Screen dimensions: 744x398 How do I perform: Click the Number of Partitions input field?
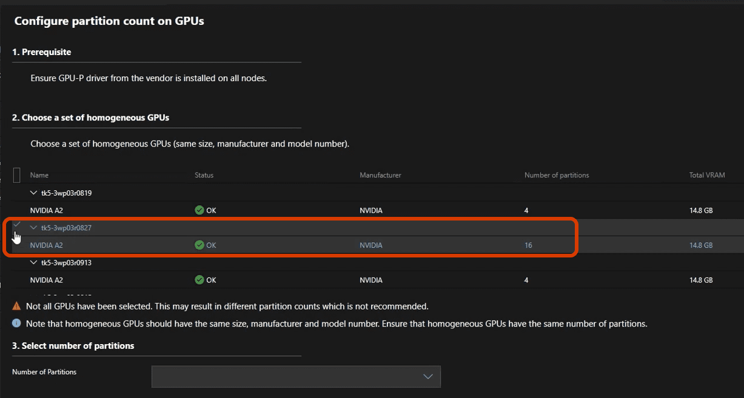tap(285, 376)
